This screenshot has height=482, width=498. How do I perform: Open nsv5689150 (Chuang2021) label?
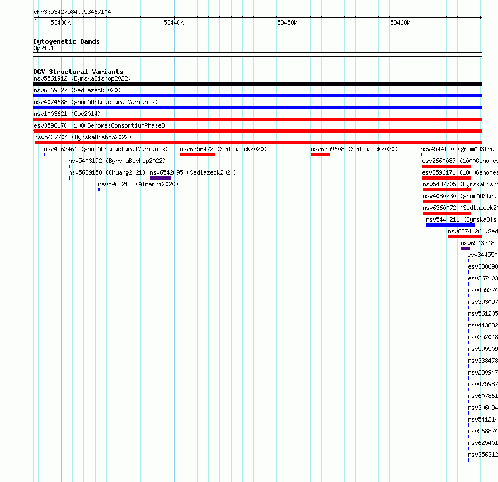pyautogui.click(x=107, y=172)
